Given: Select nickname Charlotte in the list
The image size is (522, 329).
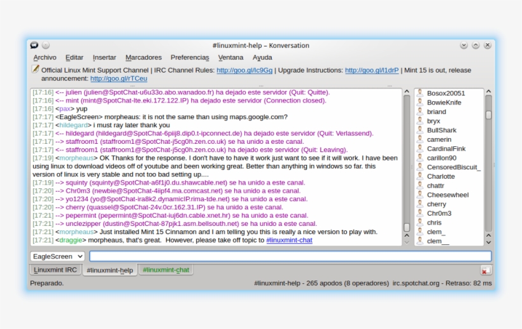Looking at the screenshot, I should (x=441, y=176).
